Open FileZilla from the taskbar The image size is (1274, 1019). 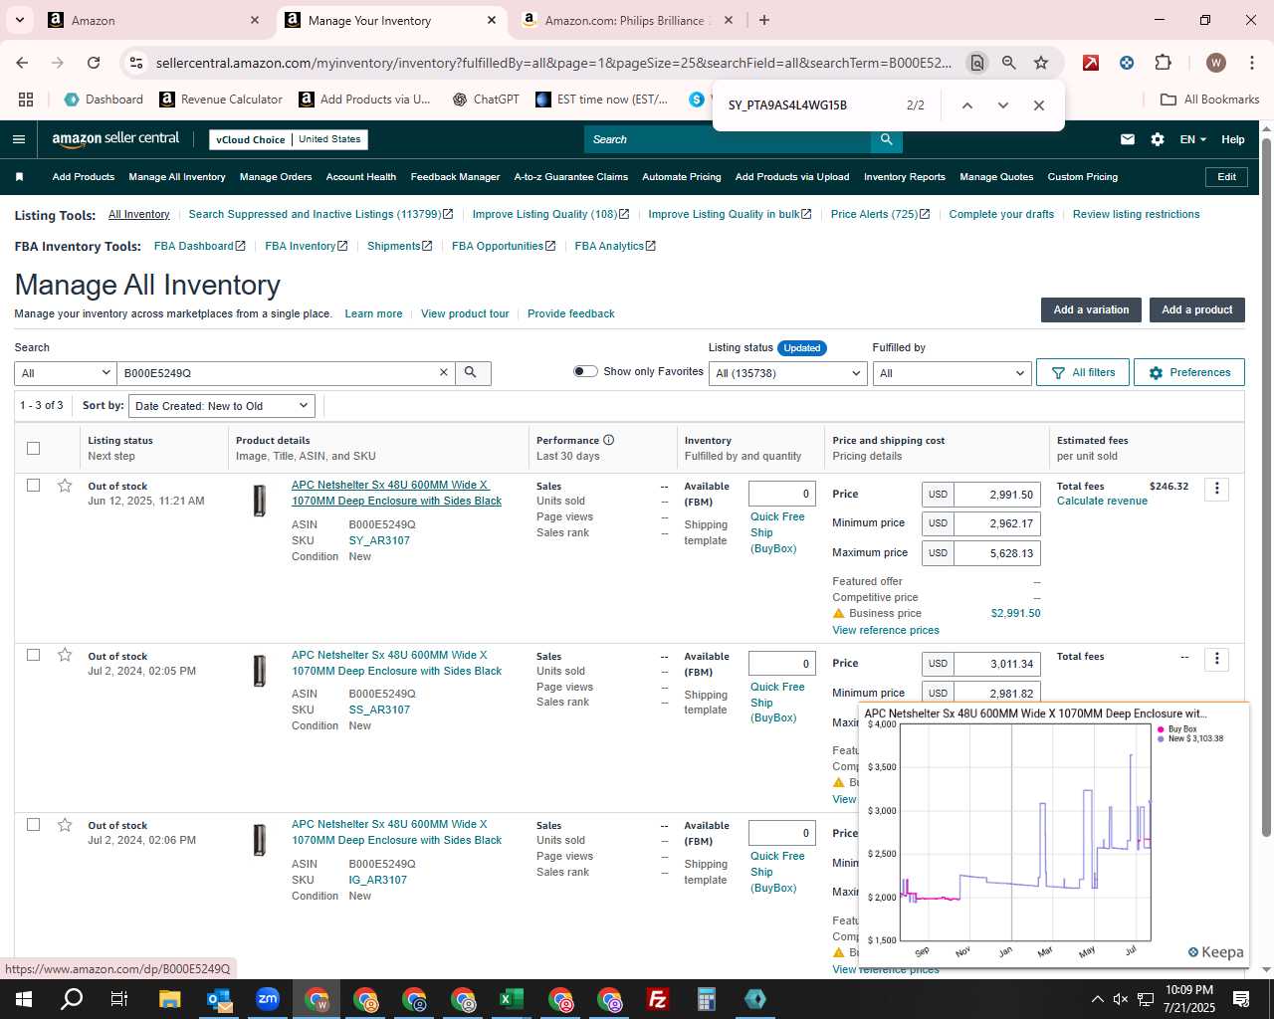tap(658, 999)
